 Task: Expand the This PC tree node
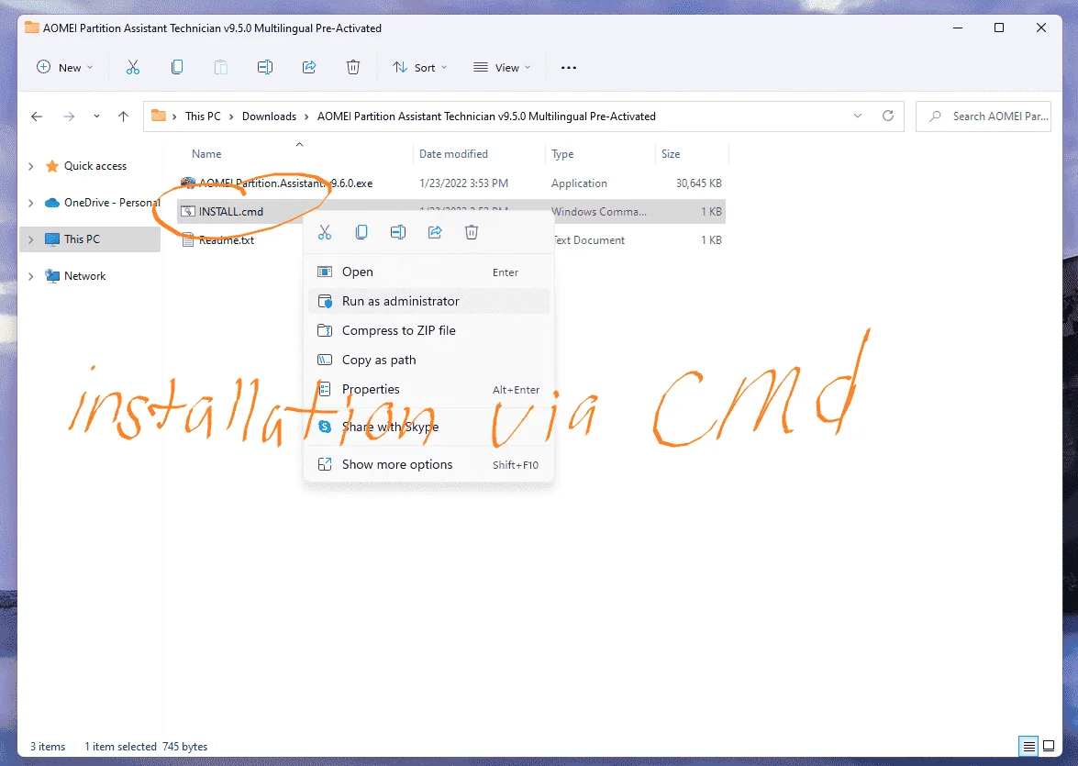(30, 239)
